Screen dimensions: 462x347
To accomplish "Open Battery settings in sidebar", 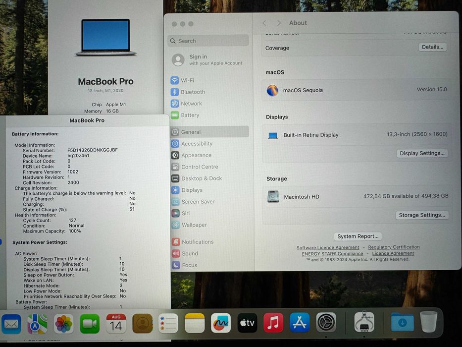I will click(x=209, y=115).
